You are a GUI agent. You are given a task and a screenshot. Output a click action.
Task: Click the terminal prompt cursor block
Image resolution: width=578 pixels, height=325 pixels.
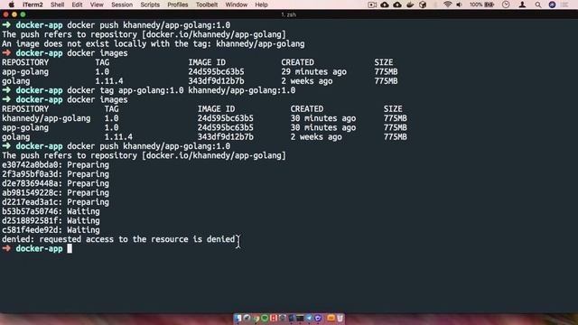[x=70, y=249]
